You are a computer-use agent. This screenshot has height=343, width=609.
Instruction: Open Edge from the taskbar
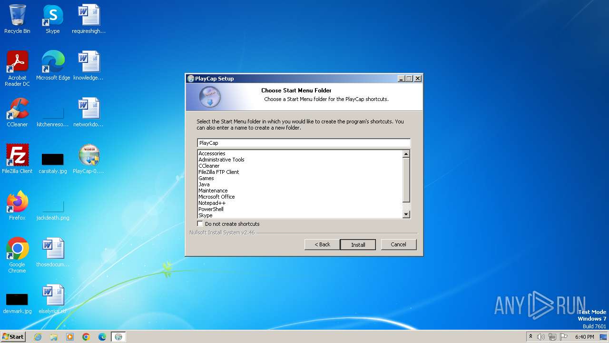click(102, 337)
